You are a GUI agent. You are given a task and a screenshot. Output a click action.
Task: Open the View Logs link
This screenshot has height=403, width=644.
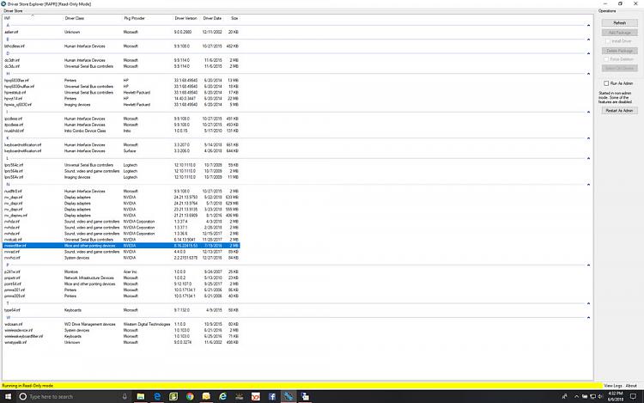(x=612, y=386)
